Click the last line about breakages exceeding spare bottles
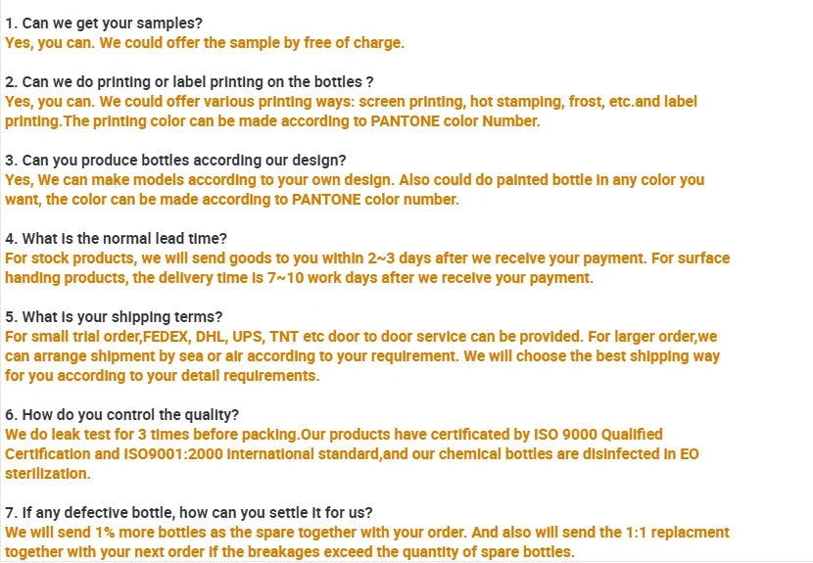This screenshot has height=563, width=813. click(289, 552)
